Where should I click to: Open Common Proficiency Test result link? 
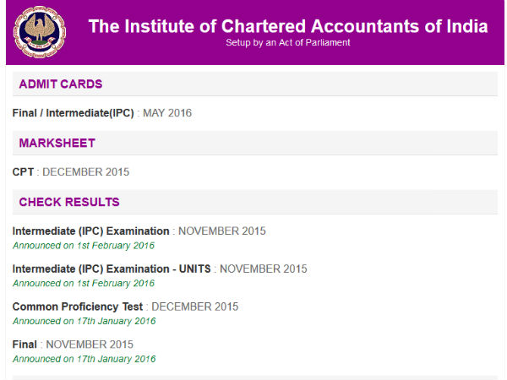coord(78,307)
